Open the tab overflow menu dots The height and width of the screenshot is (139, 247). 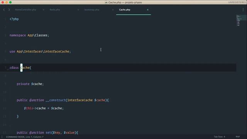point(243,10)
